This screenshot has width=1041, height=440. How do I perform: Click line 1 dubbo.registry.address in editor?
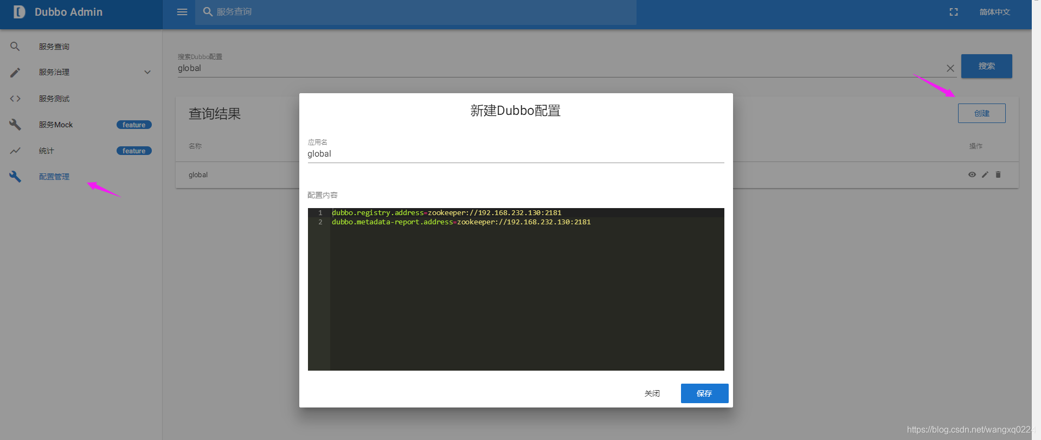coord(446,213)
